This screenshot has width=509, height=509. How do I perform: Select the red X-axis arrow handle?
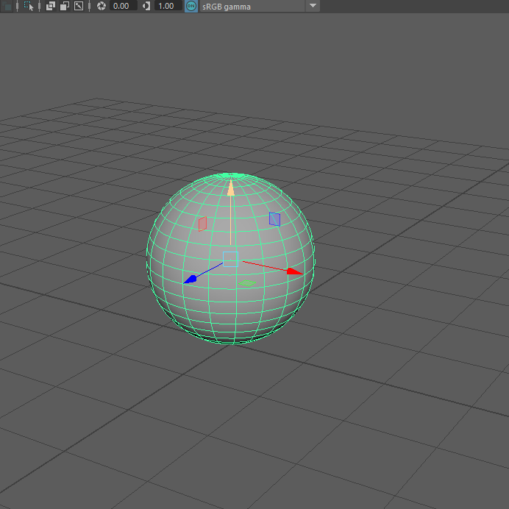[294, 271]
